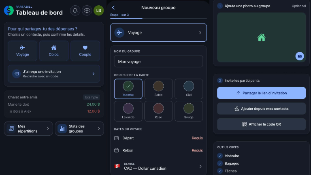Screen dimensions: 311x175
Task: Open settings gear icon
Action: [87, 10]
